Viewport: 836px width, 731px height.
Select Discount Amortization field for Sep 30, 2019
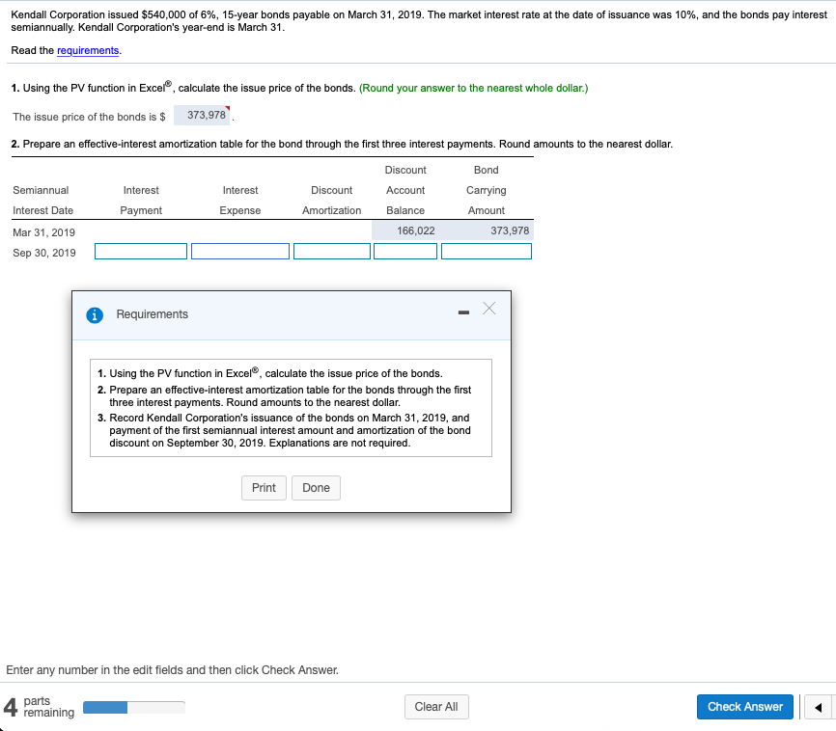click(332, 252)
